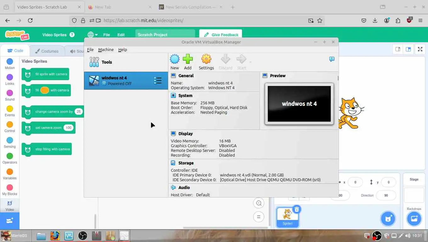Open the language globe dropdown in Scratch
The width and height of the screenshot is (428, 242).
[x=93, y=35]
